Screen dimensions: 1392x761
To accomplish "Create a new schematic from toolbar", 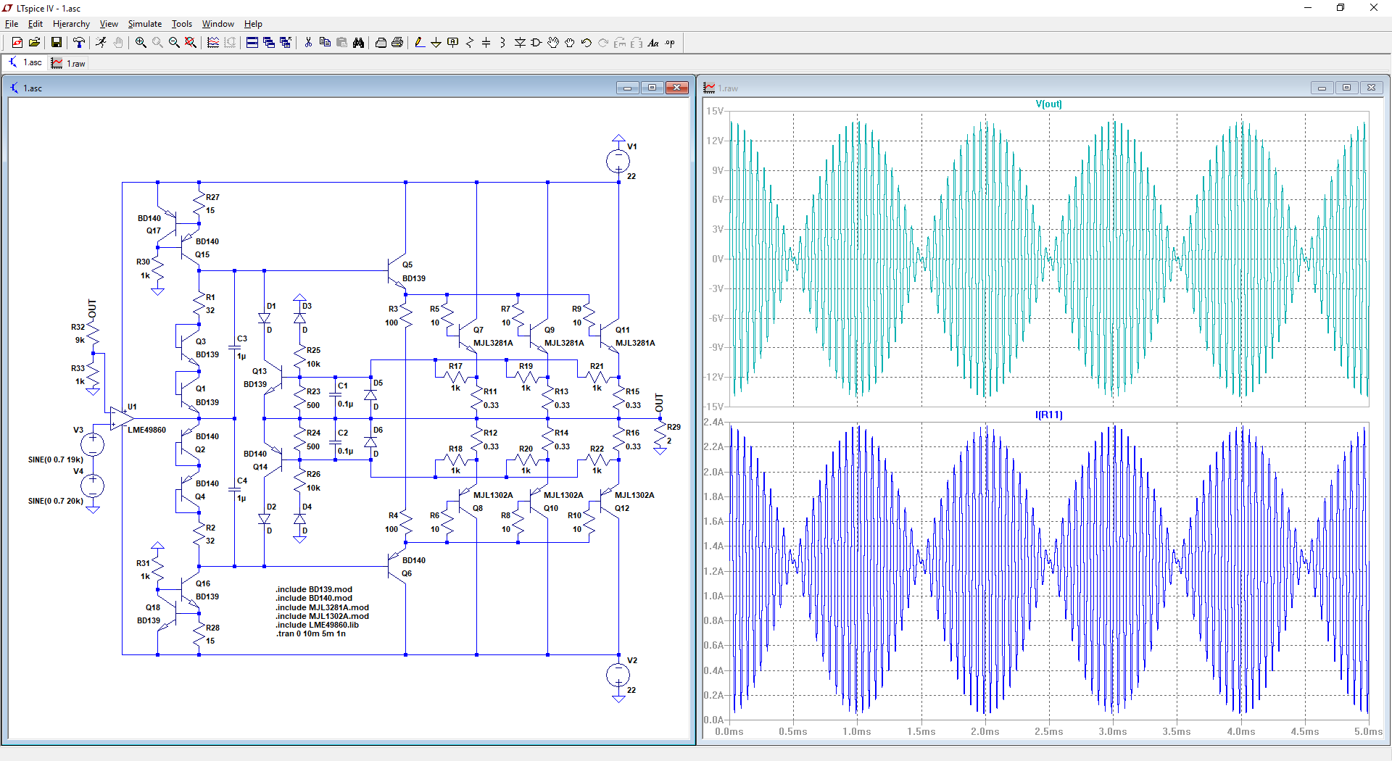I will [17, 43].
